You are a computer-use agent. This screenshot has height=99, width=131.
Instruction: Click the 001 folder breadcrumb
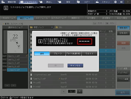point(59,27)
